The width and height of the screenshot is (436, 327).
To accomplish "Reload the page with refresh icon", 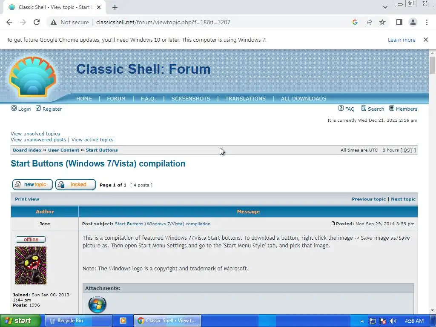I will [x=37, y=22].
